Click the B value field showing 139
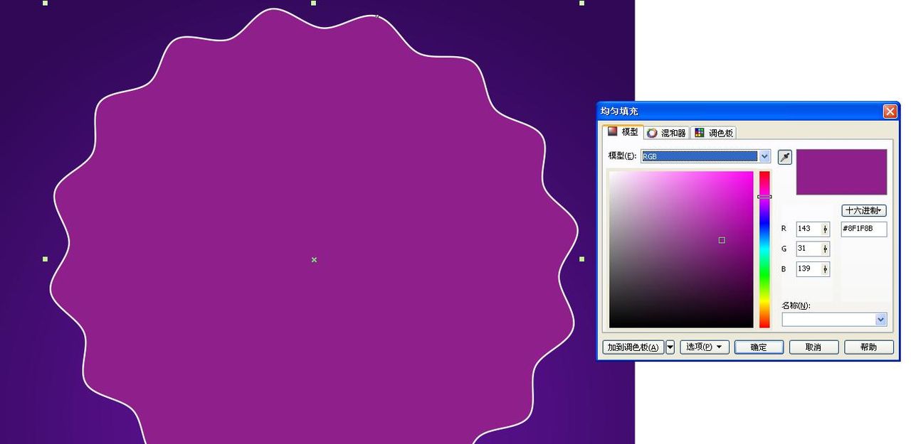This screenshot has width=911, height=444. (x=809, y=269)
